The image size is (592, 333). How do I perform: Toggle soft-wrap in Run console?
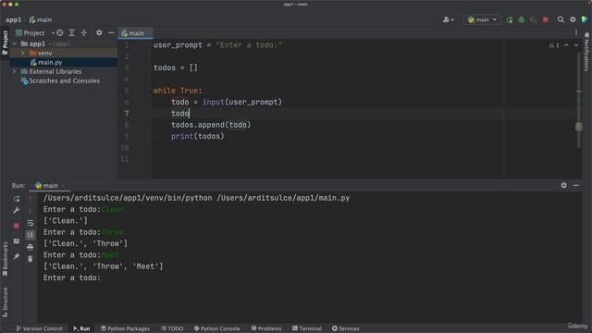31,224
